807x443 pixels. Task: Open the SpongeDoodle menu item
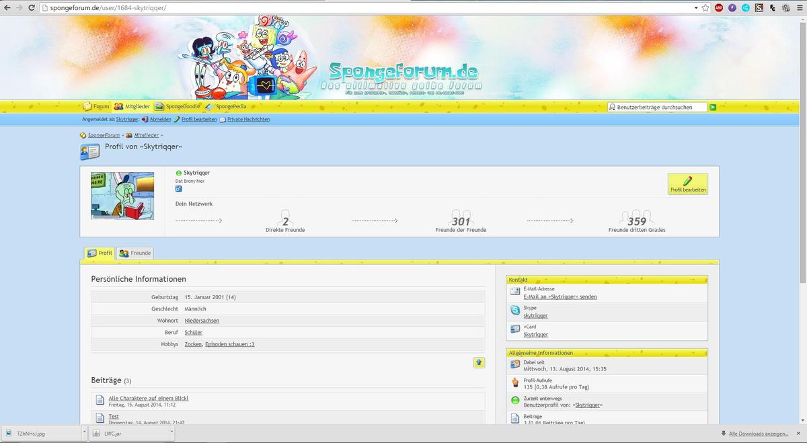(178, 106)
